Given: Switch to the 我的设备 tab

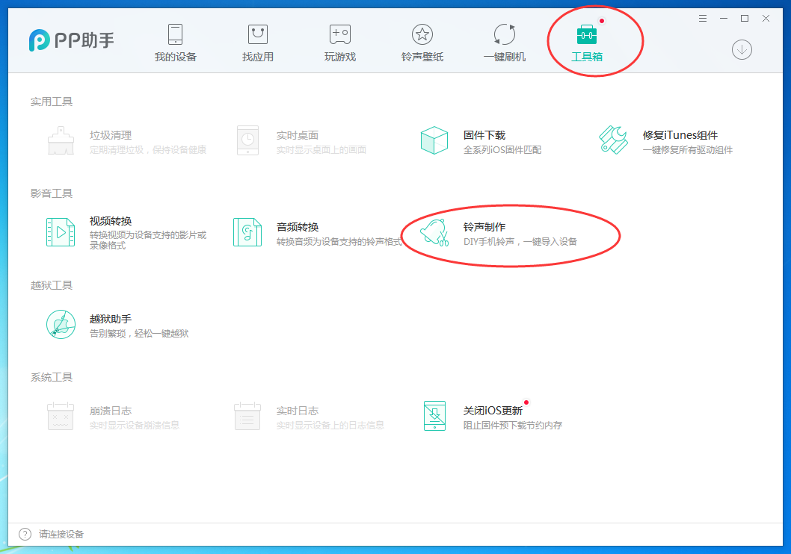Looking at the screenshot, I should pyautogui.click(x=175, y=41).
